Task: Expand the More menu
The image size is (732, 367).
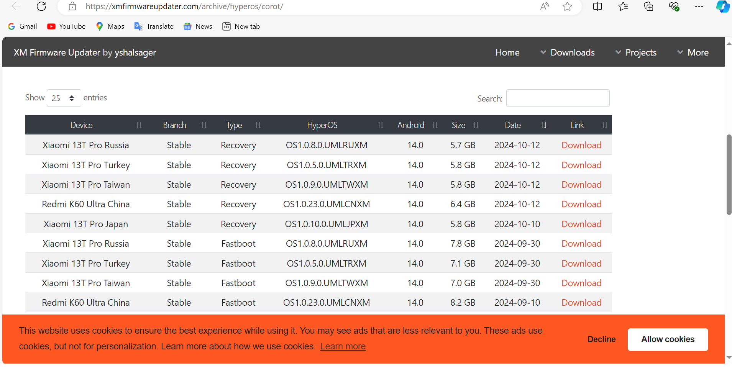Action: [x=693, y=52]
